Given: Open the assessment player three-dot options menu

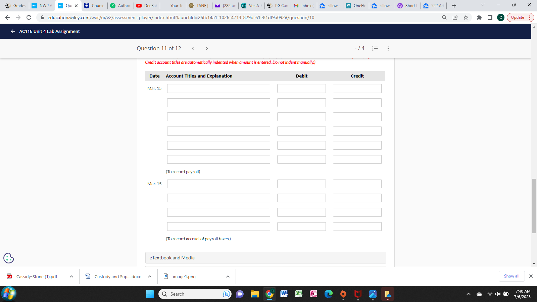Looking at the screenshot, I should click(388, 48).
